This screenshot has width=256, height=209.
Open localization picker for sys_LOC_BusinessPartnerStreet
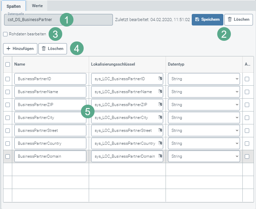[x=160, y=130]
